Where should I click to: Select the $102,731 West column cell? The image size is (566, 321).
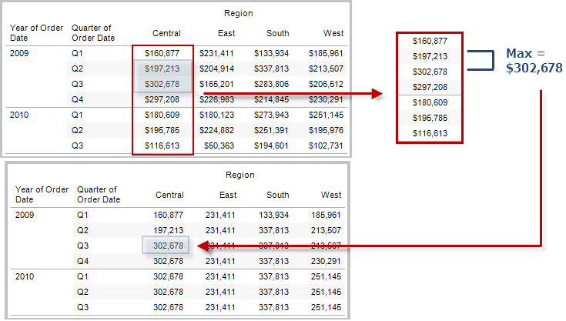point(327,145)
